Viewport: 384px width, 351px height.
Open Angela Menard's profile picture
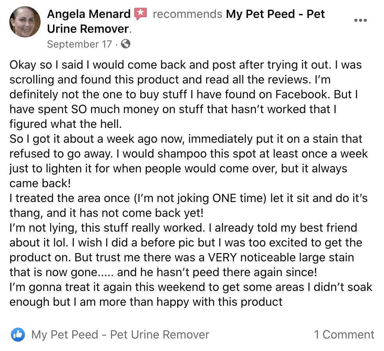click(25, 22)
